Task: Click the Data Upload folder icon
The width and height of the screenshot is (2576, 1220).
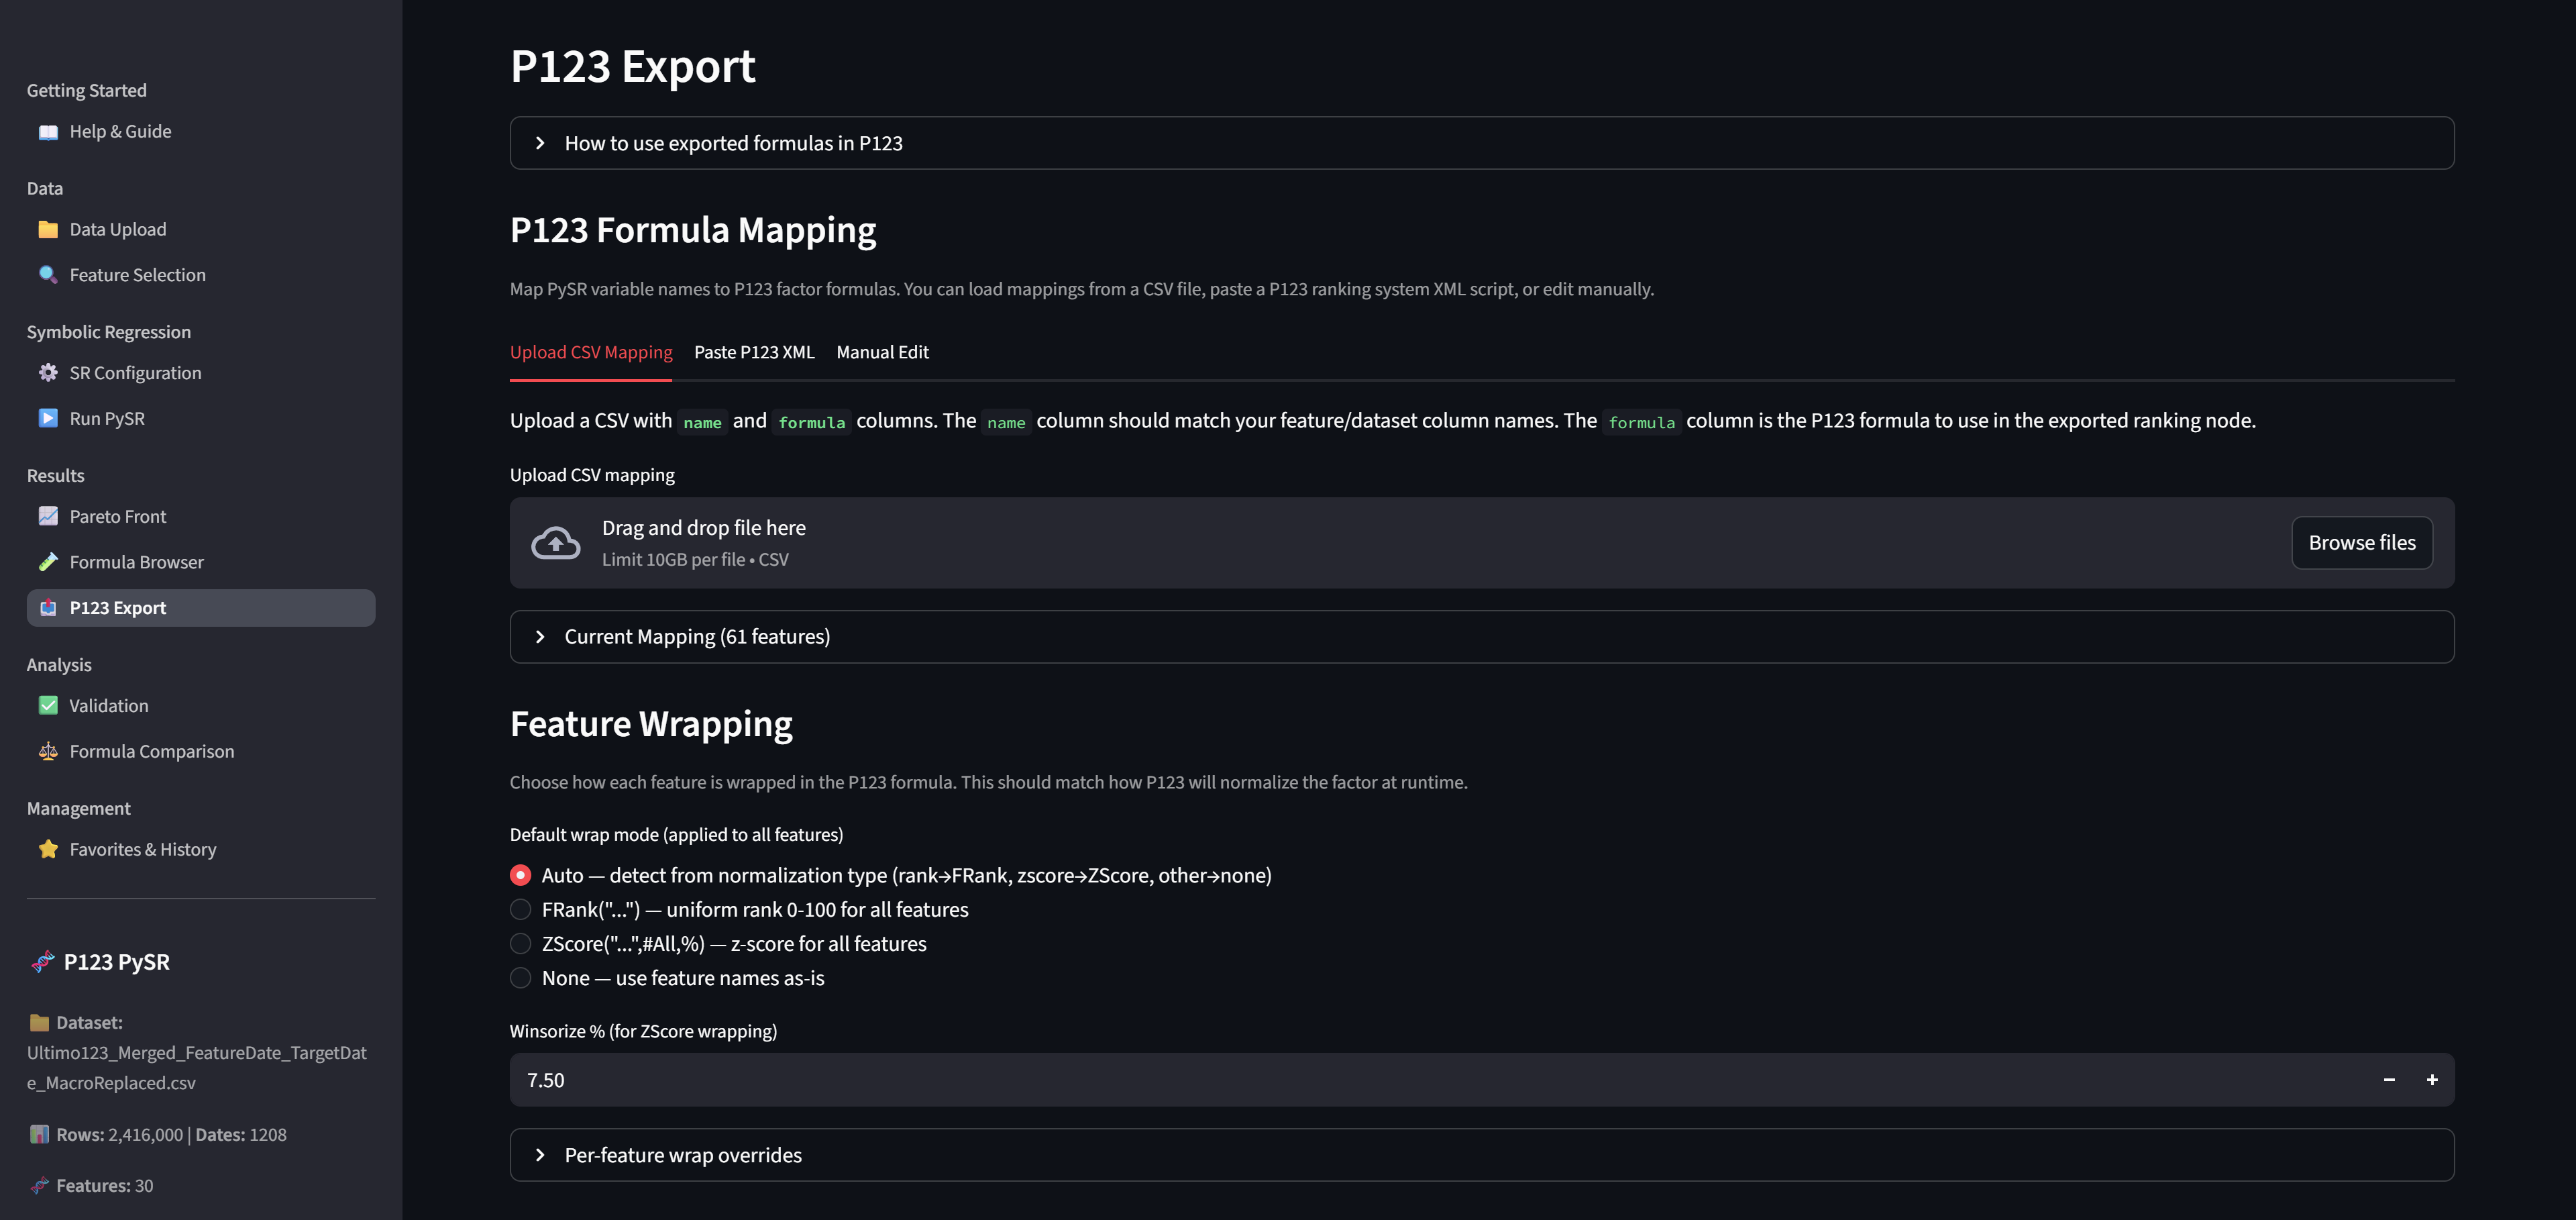Action: point(48,230)
